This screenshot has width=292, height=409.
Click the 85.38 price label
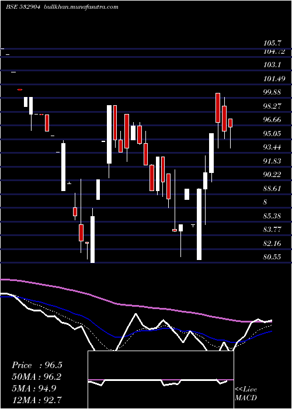click(x=272, y=216)
